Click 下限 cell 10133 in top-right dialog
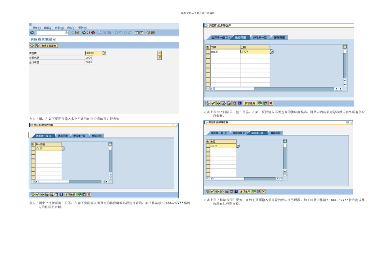 (225, 52)
